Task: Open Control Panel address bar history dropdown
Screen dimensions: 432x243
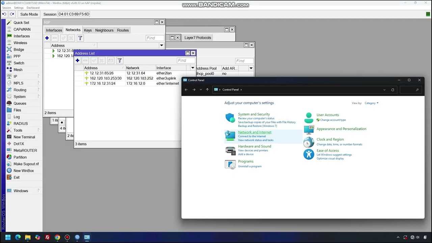Action: coord(384,90)
